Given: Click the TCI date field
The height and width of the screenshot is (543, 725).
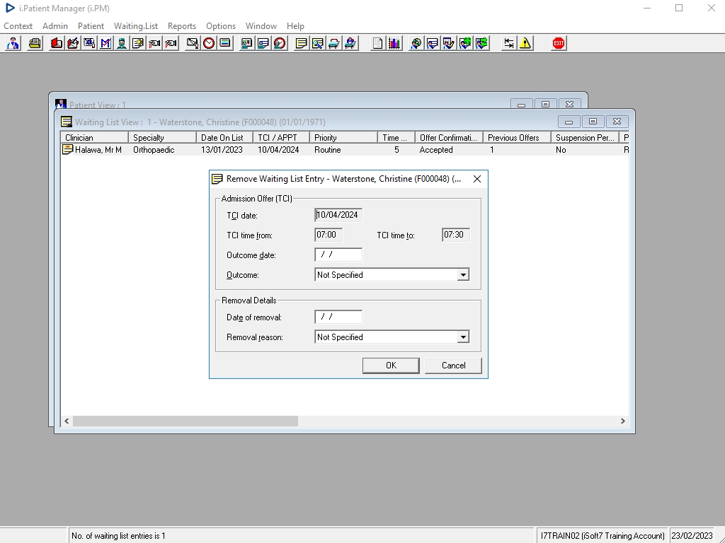Looking at the screenshot, I should click(x=338, y=215).
